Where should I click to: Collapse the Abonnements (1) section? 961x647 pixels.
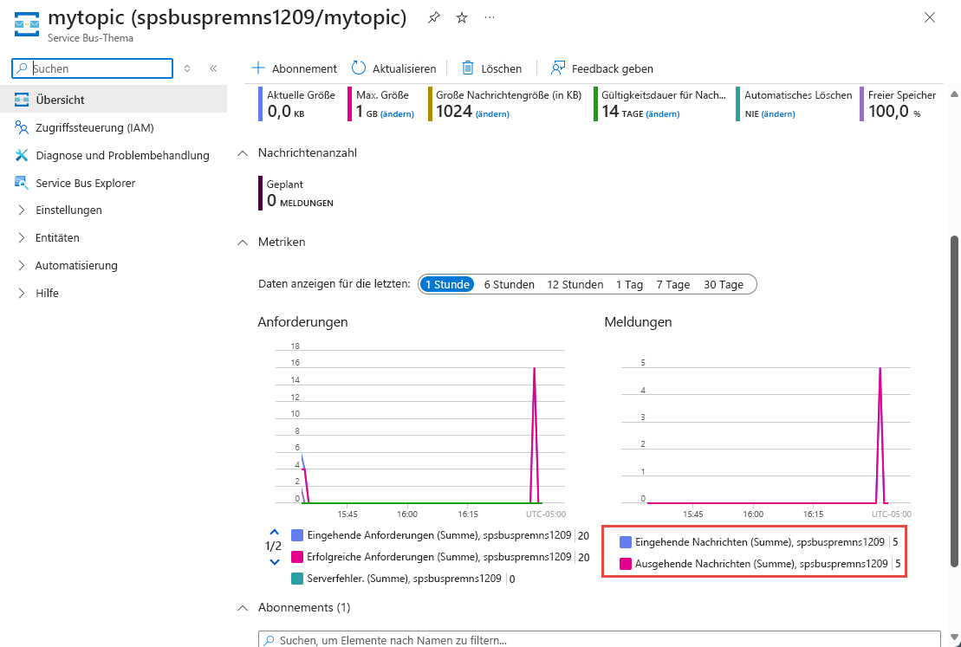pos(243,608)
